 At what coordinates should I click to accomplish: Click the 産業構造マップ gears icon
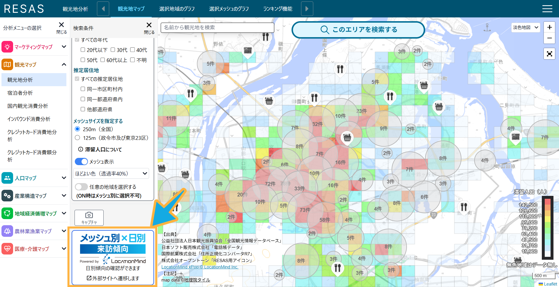(7, 196)
